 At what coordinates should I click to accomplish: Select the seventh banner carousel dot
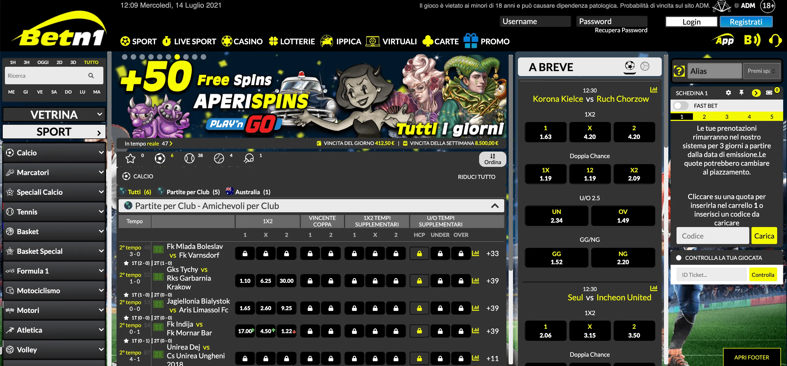tap(177, 57)
